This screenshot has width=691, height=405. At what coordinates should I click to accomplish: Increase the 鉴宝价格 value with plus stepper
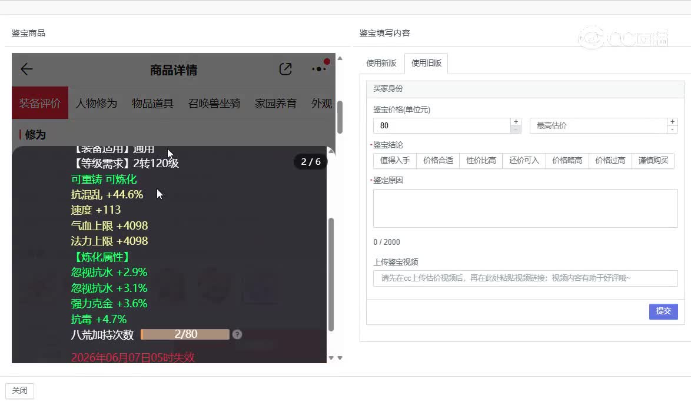point(516,122)
